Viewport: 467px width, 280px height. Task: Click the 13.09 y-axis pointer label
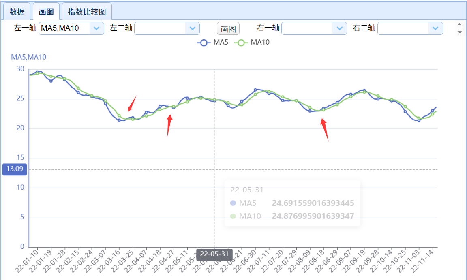[x=15, y=169]
